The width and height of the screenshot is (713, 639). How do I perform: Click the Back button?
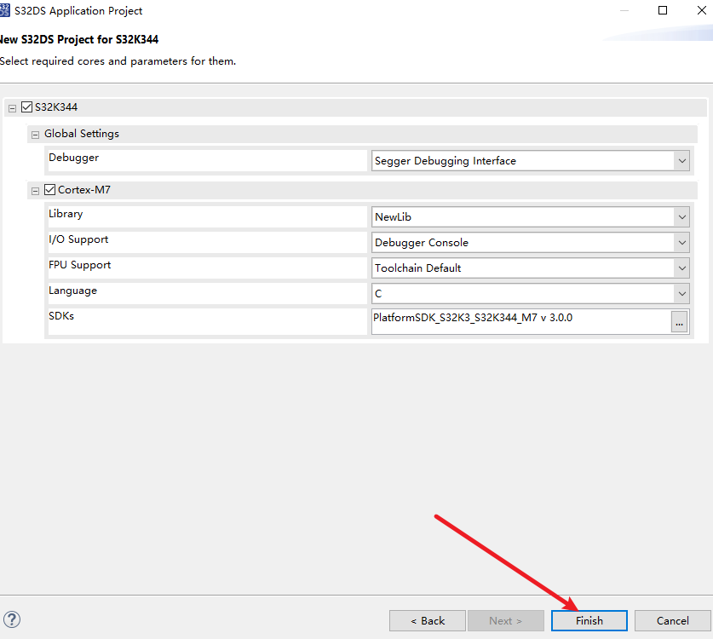[428, 621]
